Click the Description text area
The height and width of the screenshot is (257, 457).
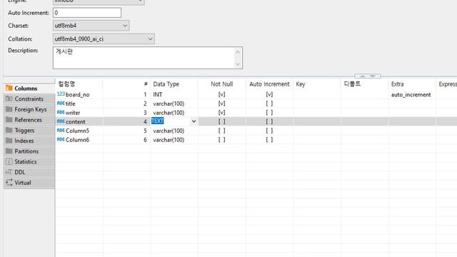[148, 58]
